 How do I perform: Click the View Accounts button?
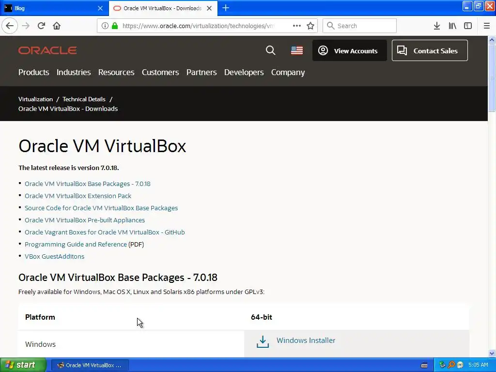click(x=350, y=50)
